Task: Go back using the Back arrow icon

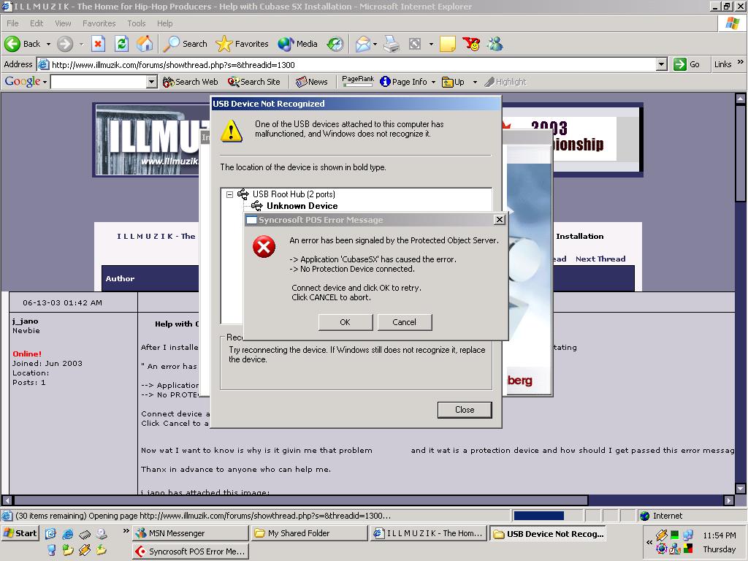Action: tap(12, 44)
